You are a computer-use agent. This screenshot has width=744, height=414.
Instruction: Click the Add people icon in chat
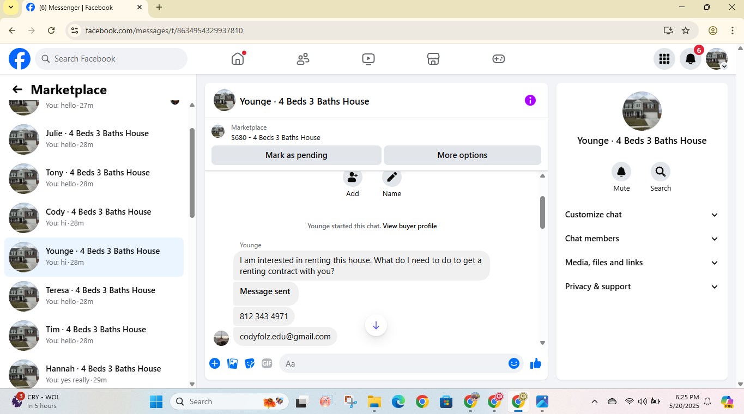coord(353,177)
